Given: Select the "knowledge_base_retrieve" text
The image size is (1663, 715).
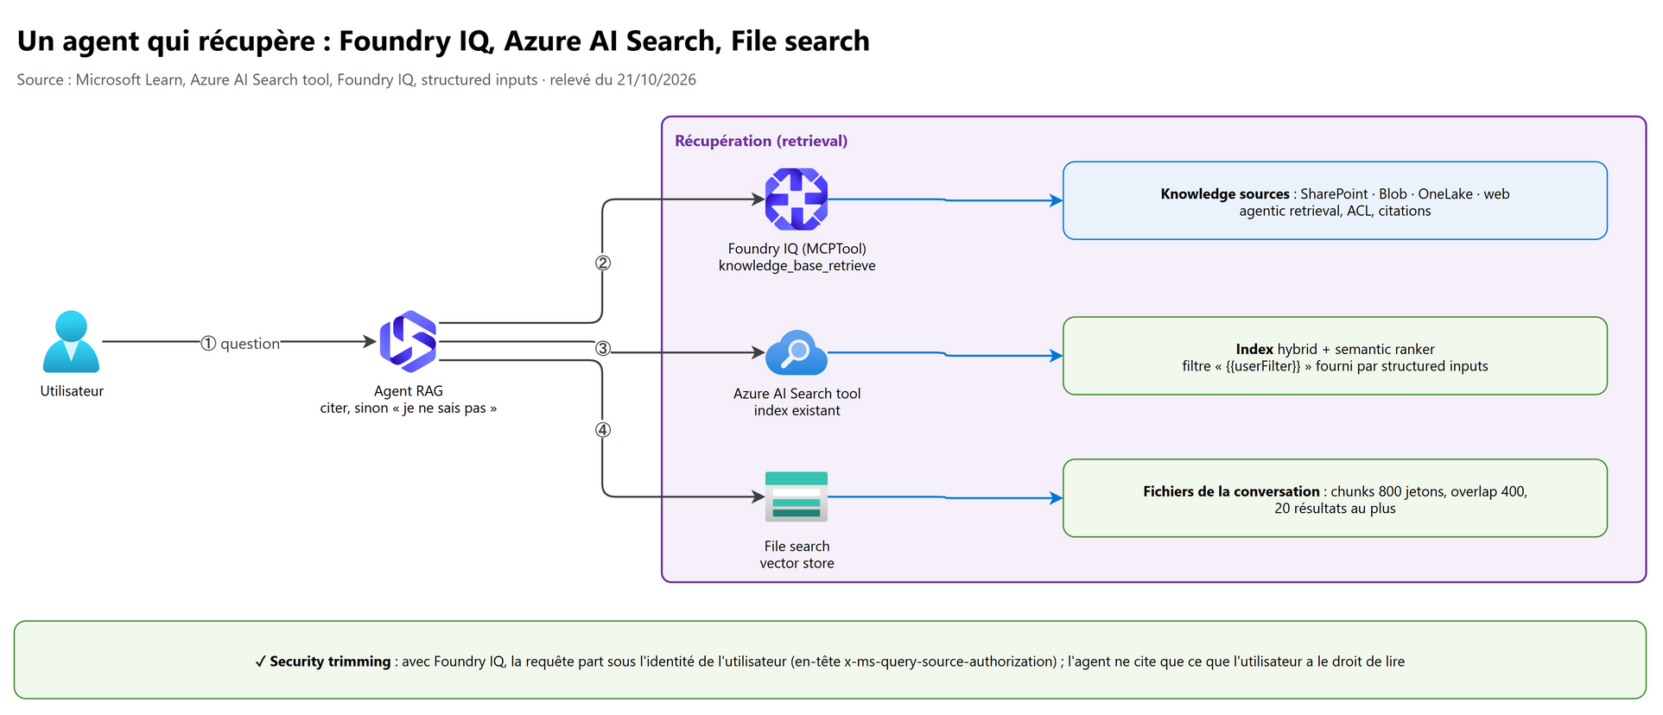Looking at the screenshot, I should [x=797, y=266].
